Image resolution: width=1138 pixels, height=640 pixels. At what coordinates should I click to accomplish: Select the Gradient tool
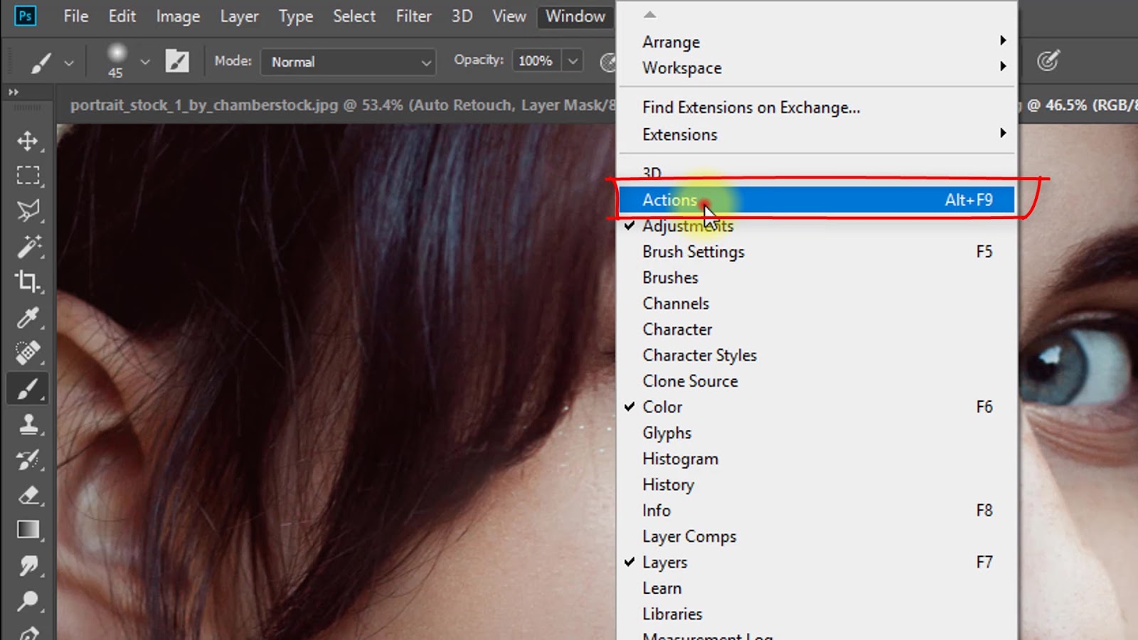[x=28, y=530]
